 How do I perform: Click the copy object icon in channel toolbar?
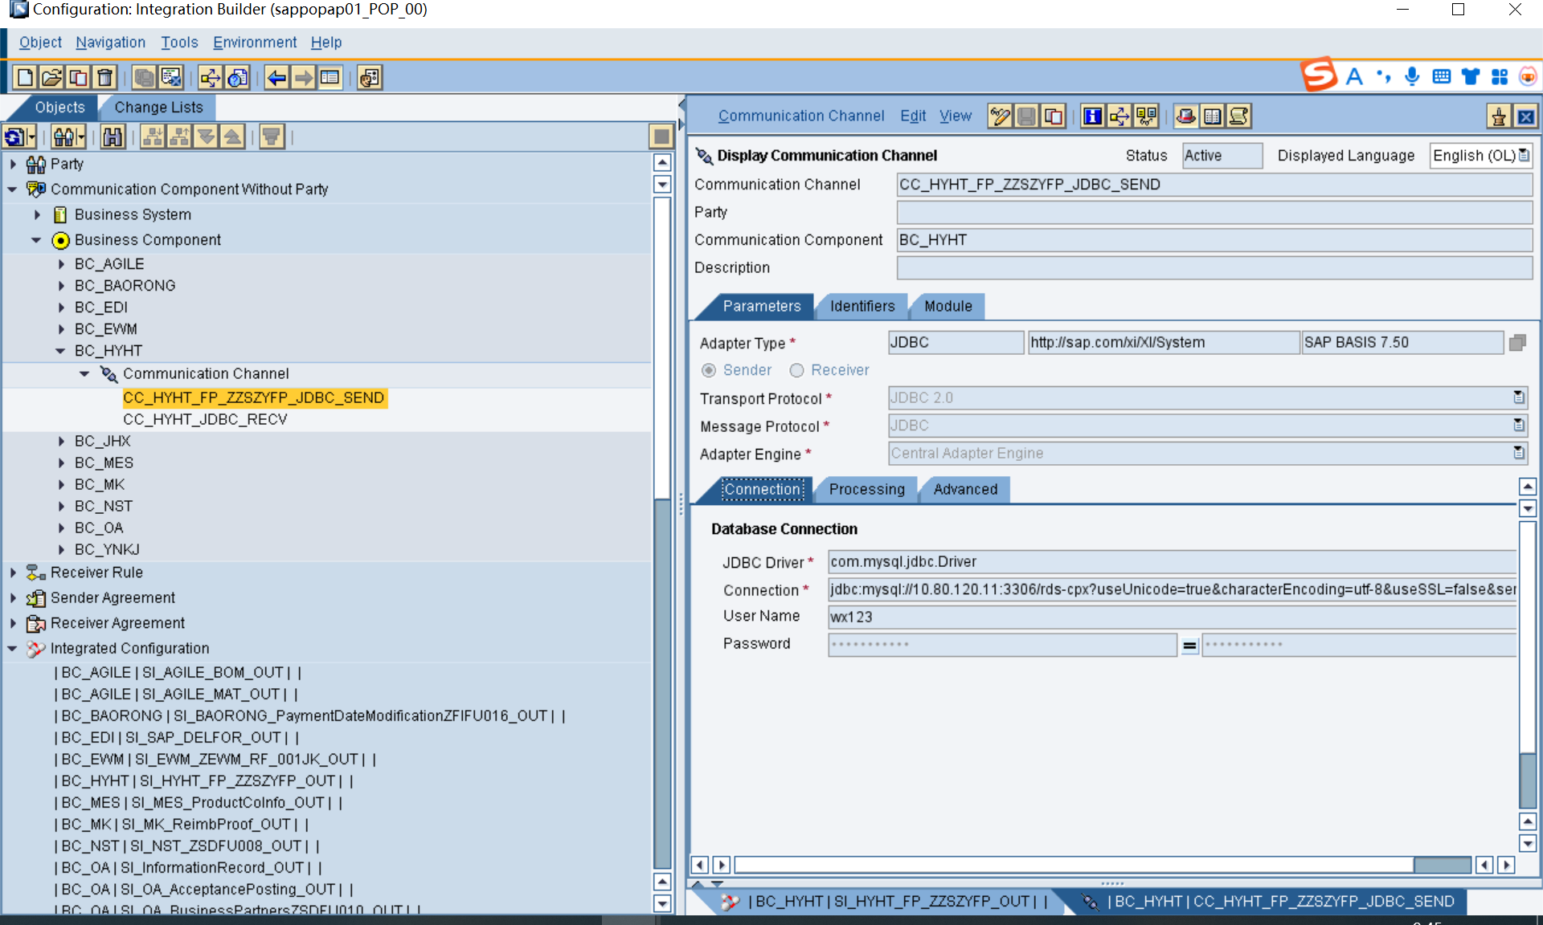coord(1053,116)
